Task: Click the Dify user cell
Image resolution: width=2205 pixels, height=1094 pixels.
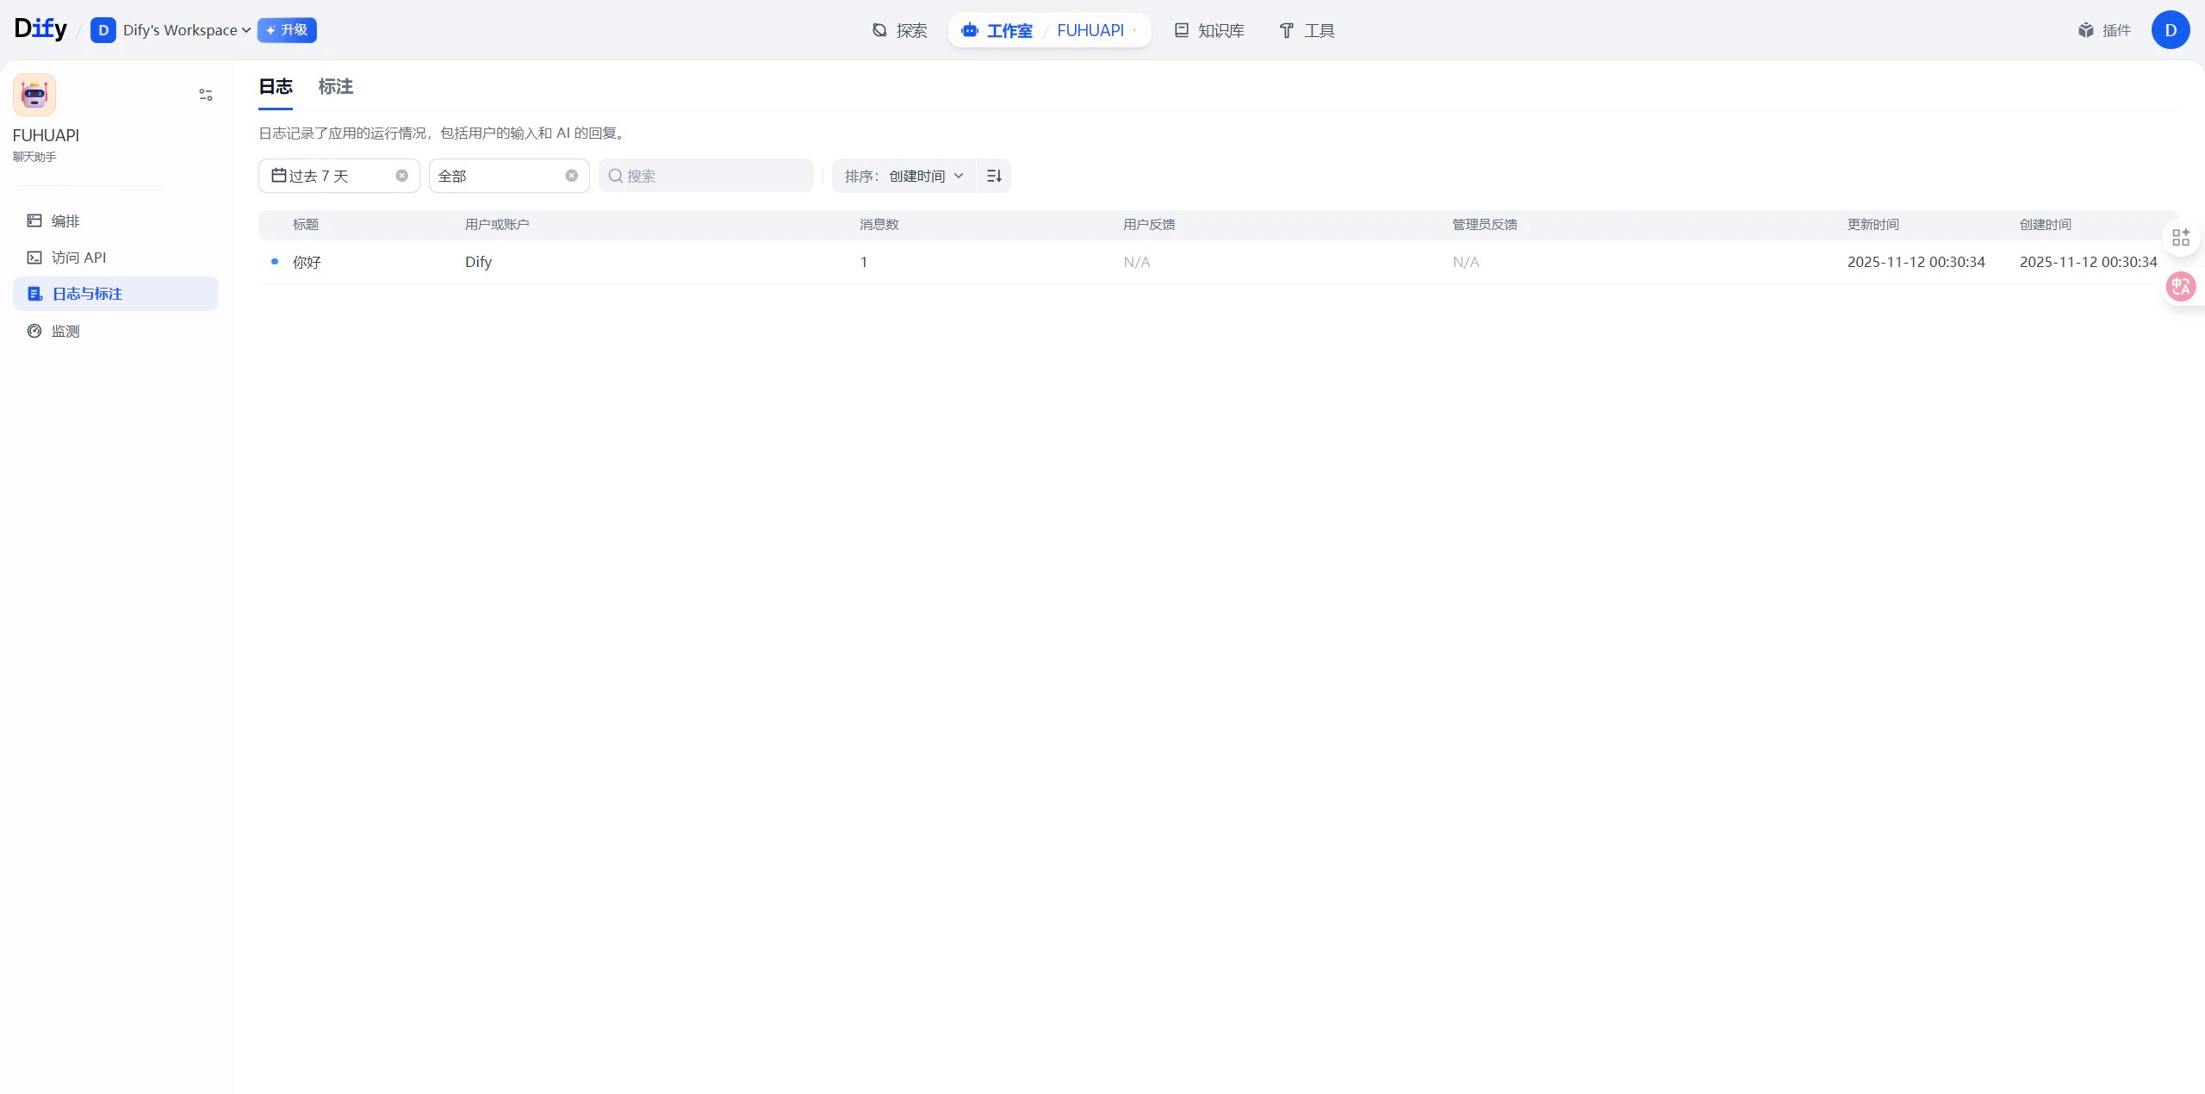Action: [x=478, y=262]
